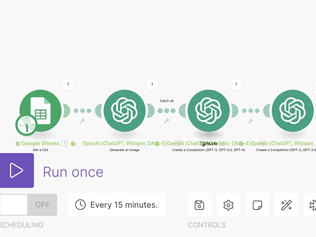Click the wrench under the Catch all route
The height and width of the screenshot is (237, 316).
pyautogui.click(x=167, y=121)
